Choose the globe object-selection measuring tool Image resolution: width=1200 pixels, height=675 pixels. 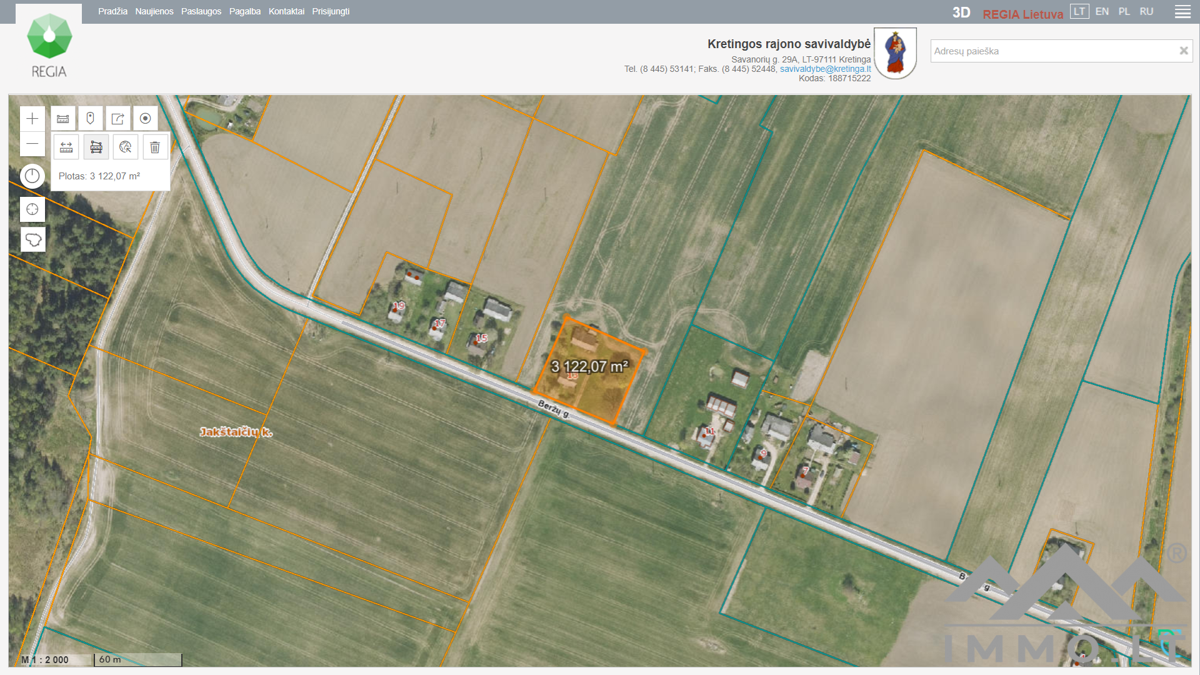(126, 147)
